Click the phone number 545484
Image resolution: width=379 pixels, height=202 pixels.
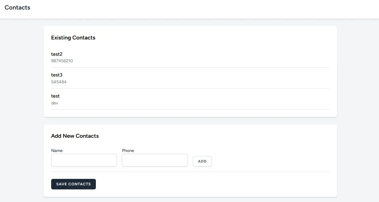pos(59,82)
